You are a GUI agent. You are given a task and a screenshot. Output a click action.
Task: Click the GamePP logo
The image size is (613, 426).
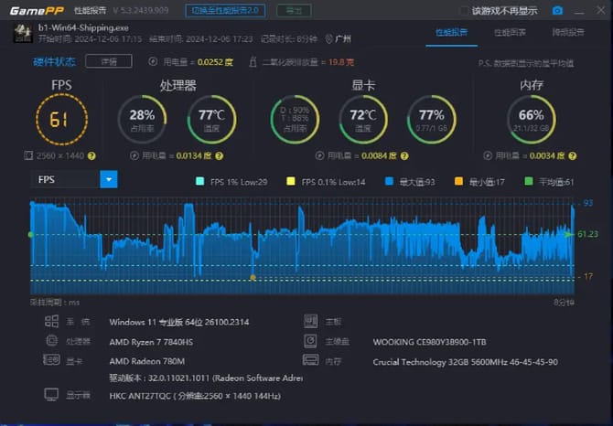[37, 11]
